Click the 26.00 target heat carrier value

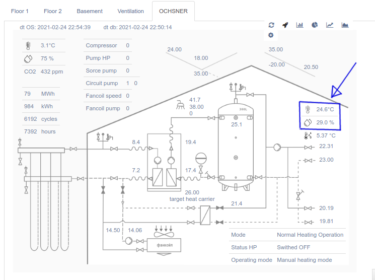(192, 192)
